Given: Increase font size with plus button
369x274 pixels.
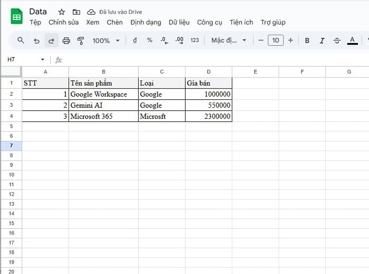Looking at the screenshot, I should tap(290, 40).
